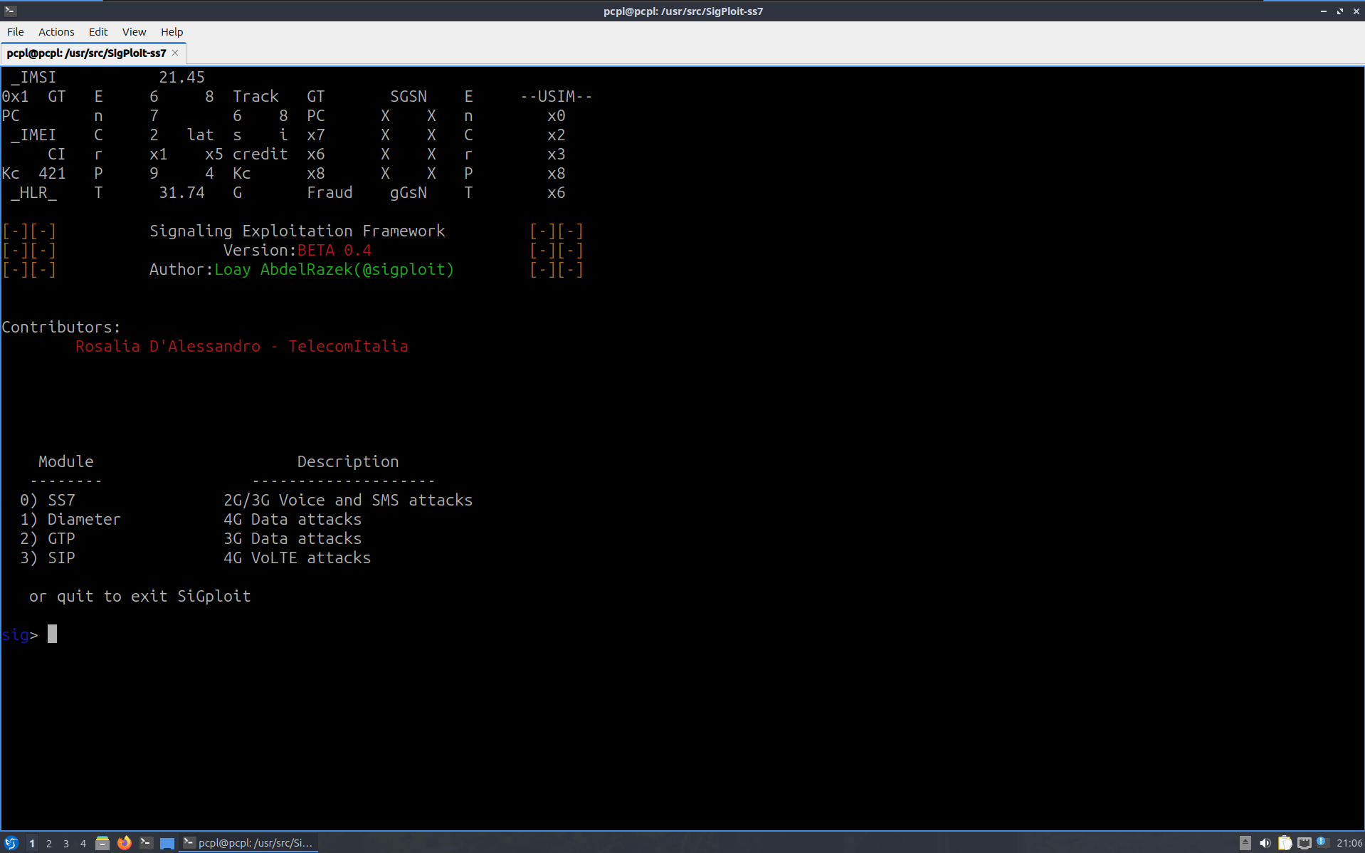Open the Help menu
The height and width of the screenshot is (853, 1365).
tap(172, 32)
